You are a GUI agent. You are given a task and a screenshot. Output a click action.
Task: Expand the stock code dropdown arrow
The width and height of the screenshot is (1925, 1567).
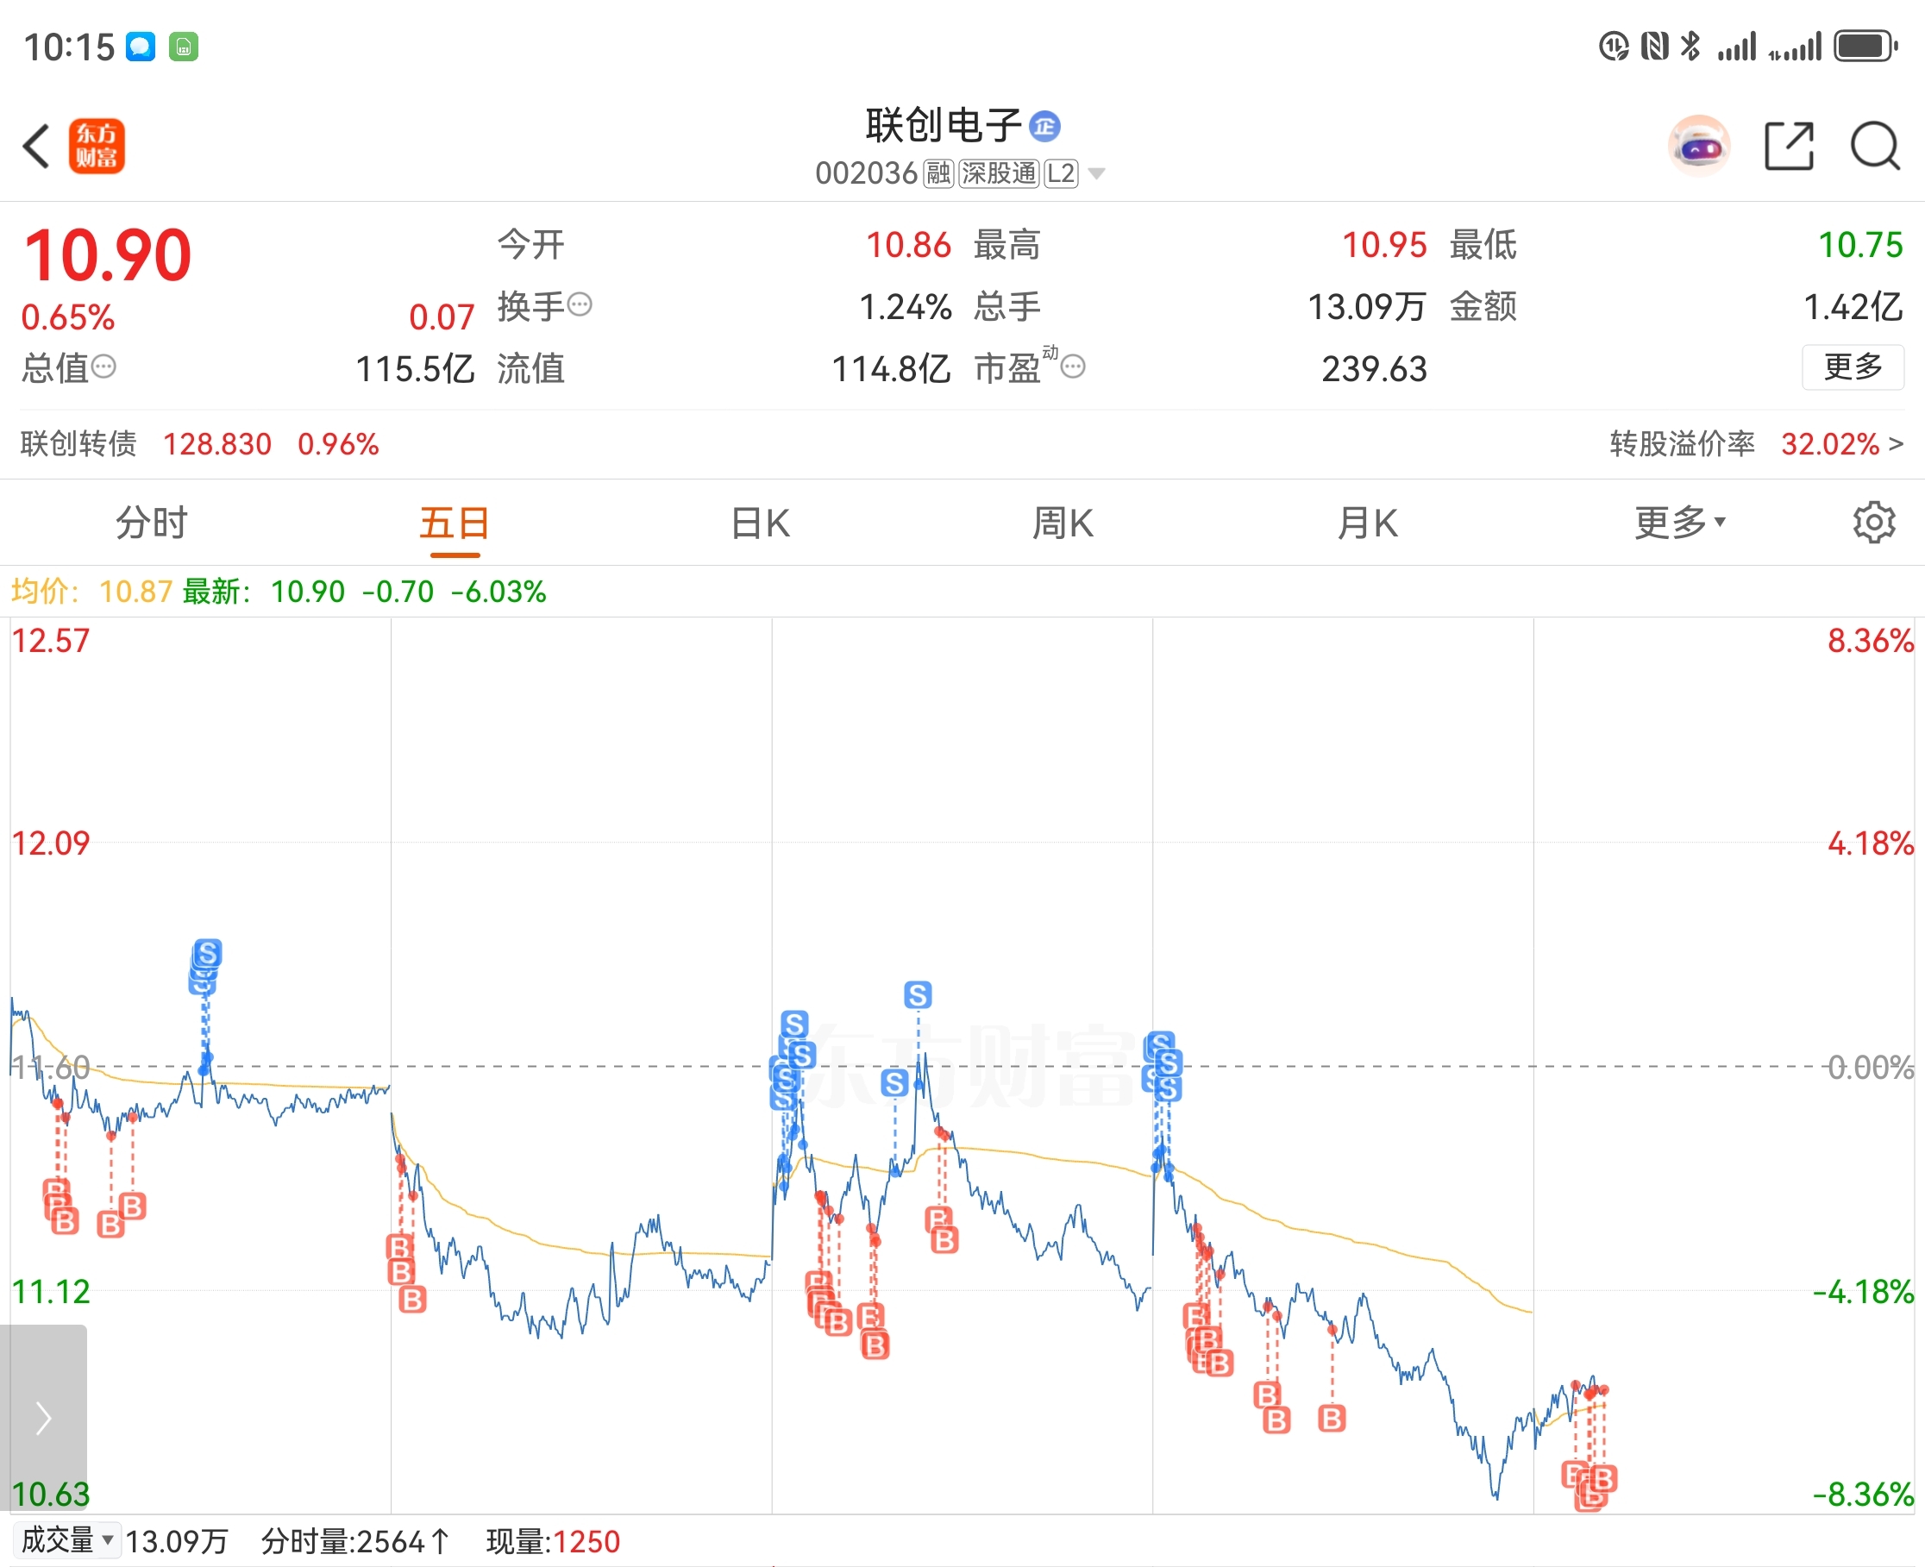(x=1096, y=173)
